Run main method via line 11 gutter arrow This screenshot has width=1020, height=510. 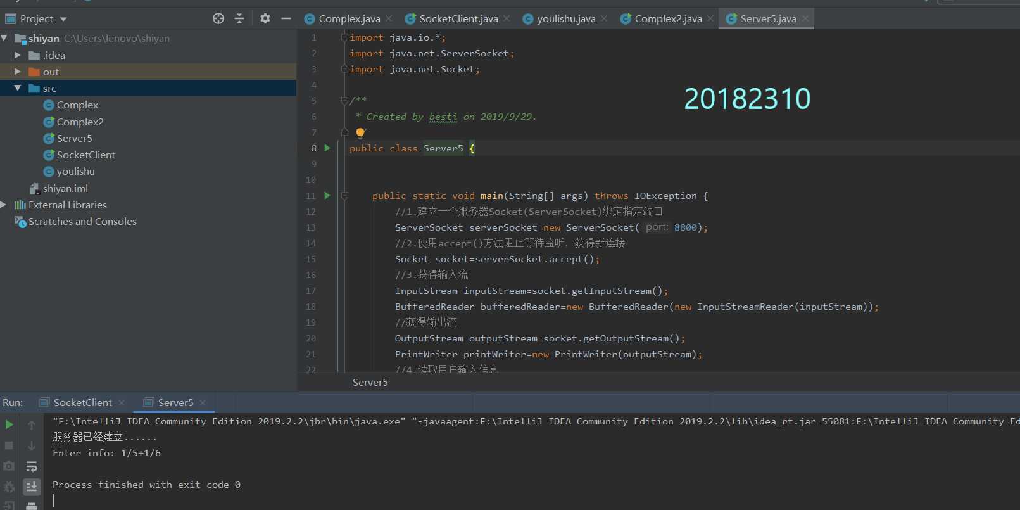click(x=327, y=195)
